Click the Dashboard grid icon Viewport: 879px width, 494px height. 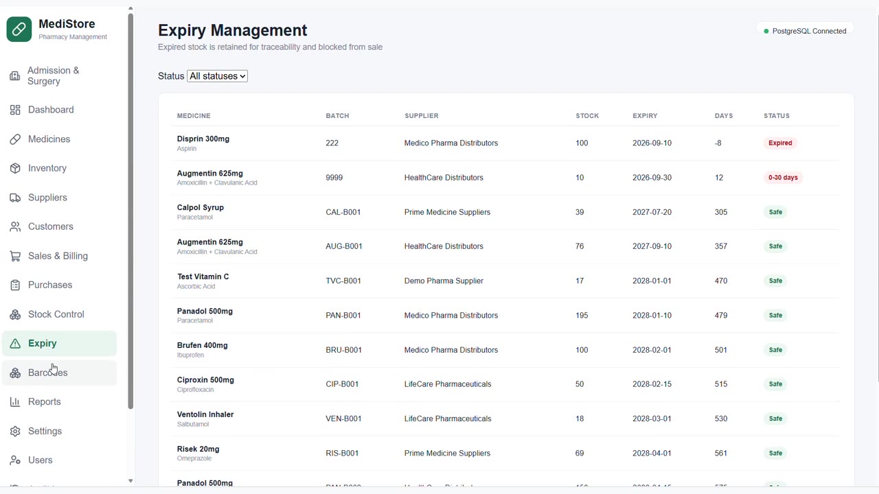point(15,110)
